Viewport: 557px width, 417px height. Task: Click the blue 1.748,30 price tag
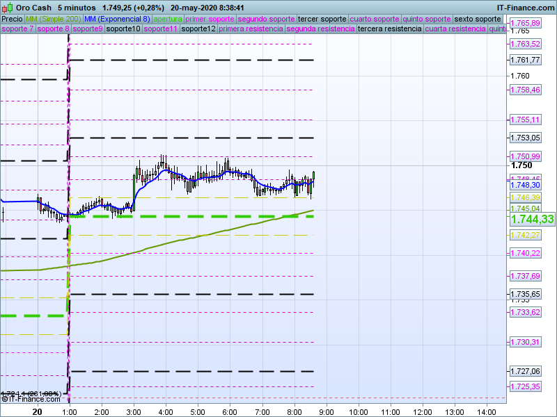[x=525, y=186]
